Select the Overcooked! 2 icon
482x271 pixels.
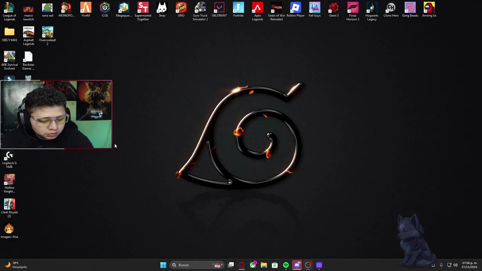(47, 36)
